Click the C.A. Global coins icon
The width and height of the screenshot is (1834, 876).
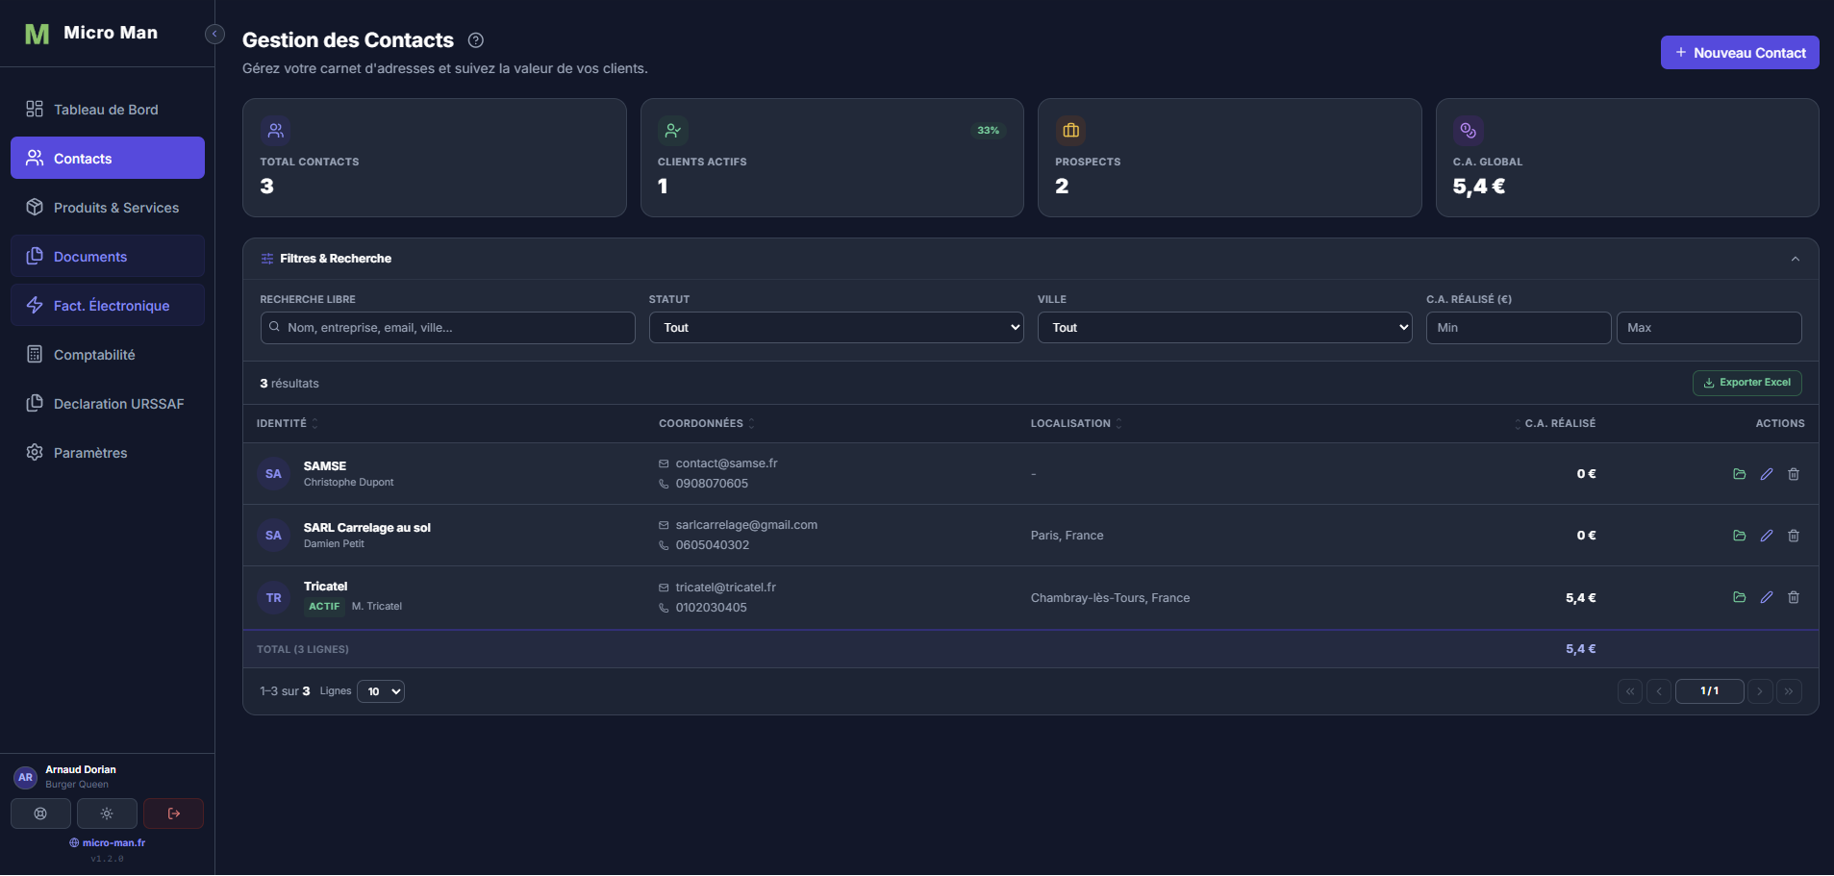(x=1468, y=131)
